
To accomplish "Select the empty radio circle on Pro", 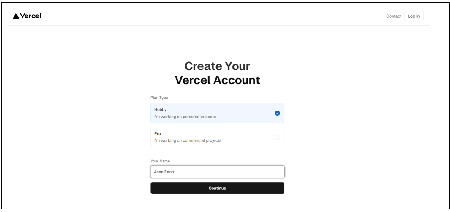I will tap(277, 137).
